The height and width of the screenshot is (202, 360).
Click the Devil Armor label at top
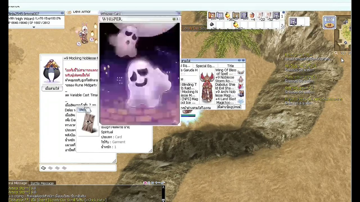pos(82,12)
